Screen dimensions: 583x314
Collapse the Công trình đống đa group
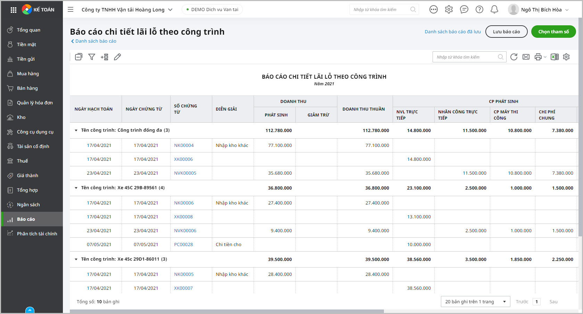point(76,130)
